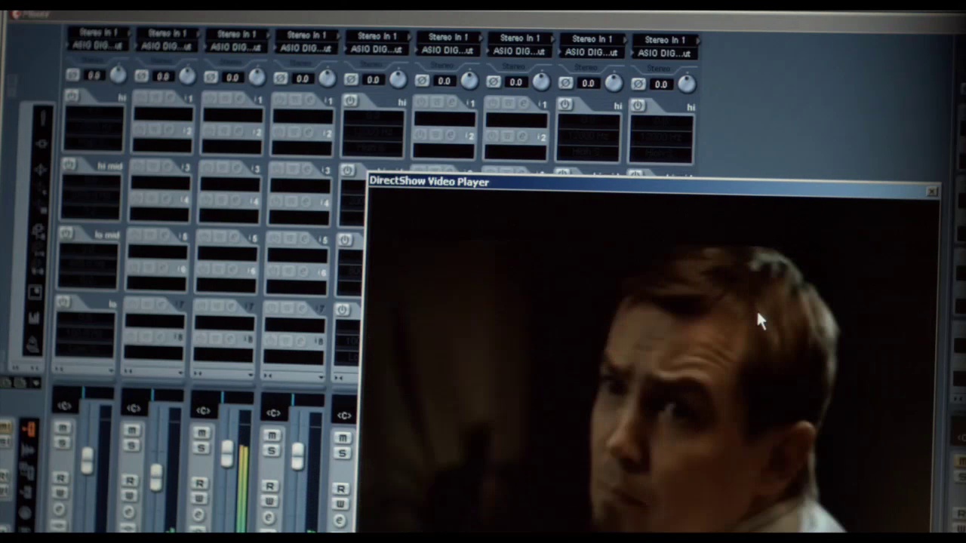Toggle phase invert on the first mixer channel
The image size is (966, 543).
[x=72, y=75]
